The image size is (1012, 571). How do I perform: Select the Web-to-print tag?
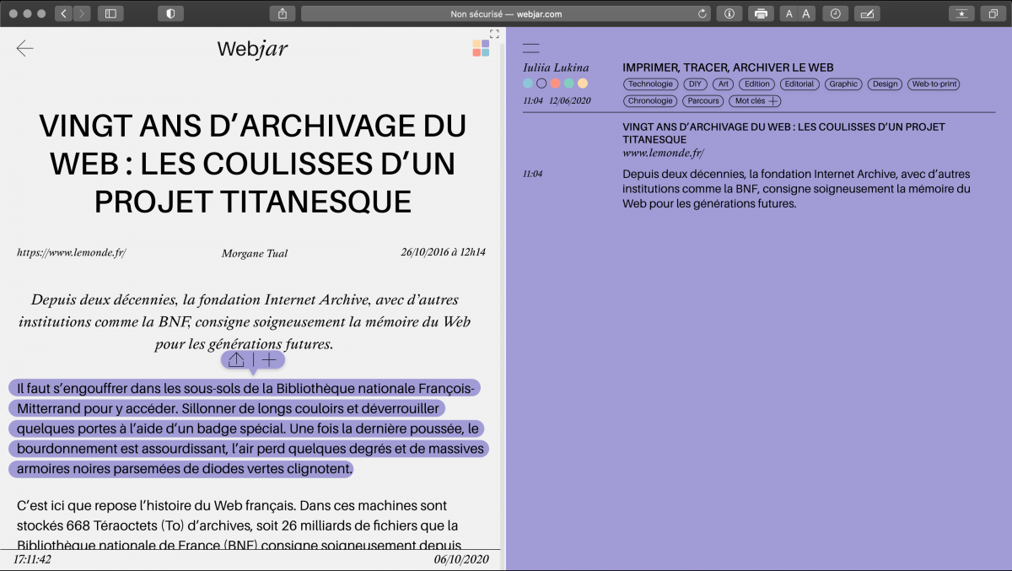tap(934, 84)
